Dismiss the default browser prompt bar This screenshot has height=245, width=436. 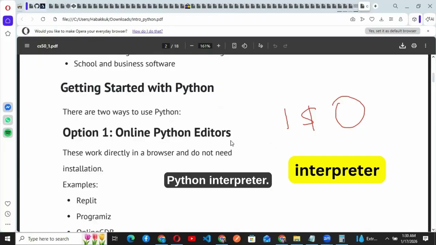[428, 31]
